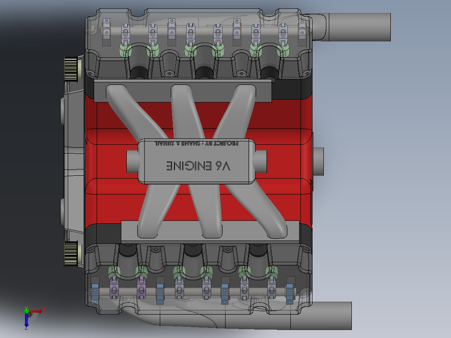Screen dimensions: 451x338
Task: Pick the lower toothed timing pulley
Action: click(71, 254)
